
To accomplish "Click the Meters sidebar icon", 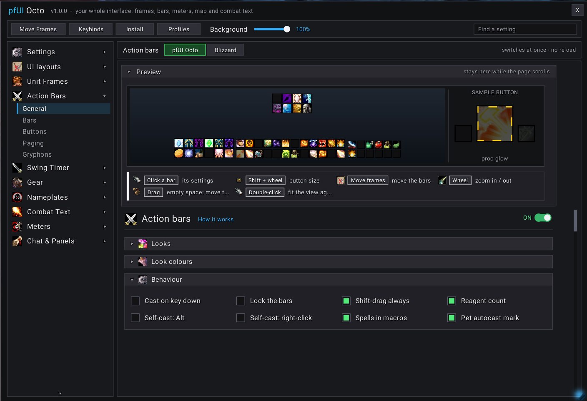I will click(x=17, y=226).
